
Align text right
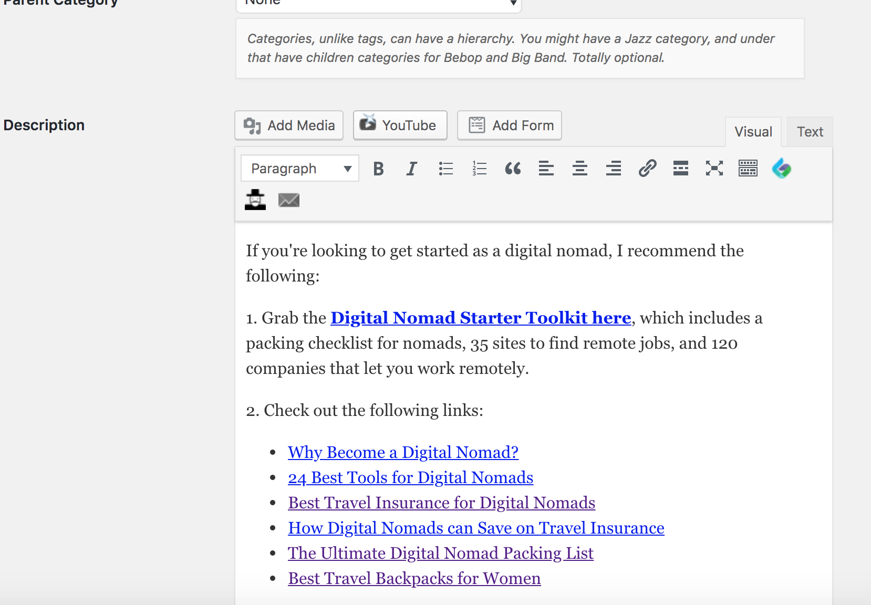614,169
